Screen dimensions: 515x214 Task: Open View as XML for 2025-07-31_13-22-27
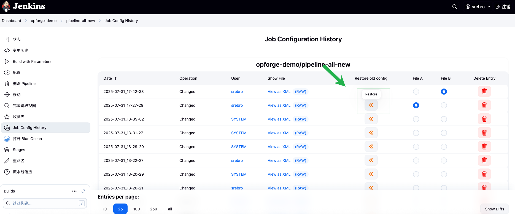pos(279,160)
